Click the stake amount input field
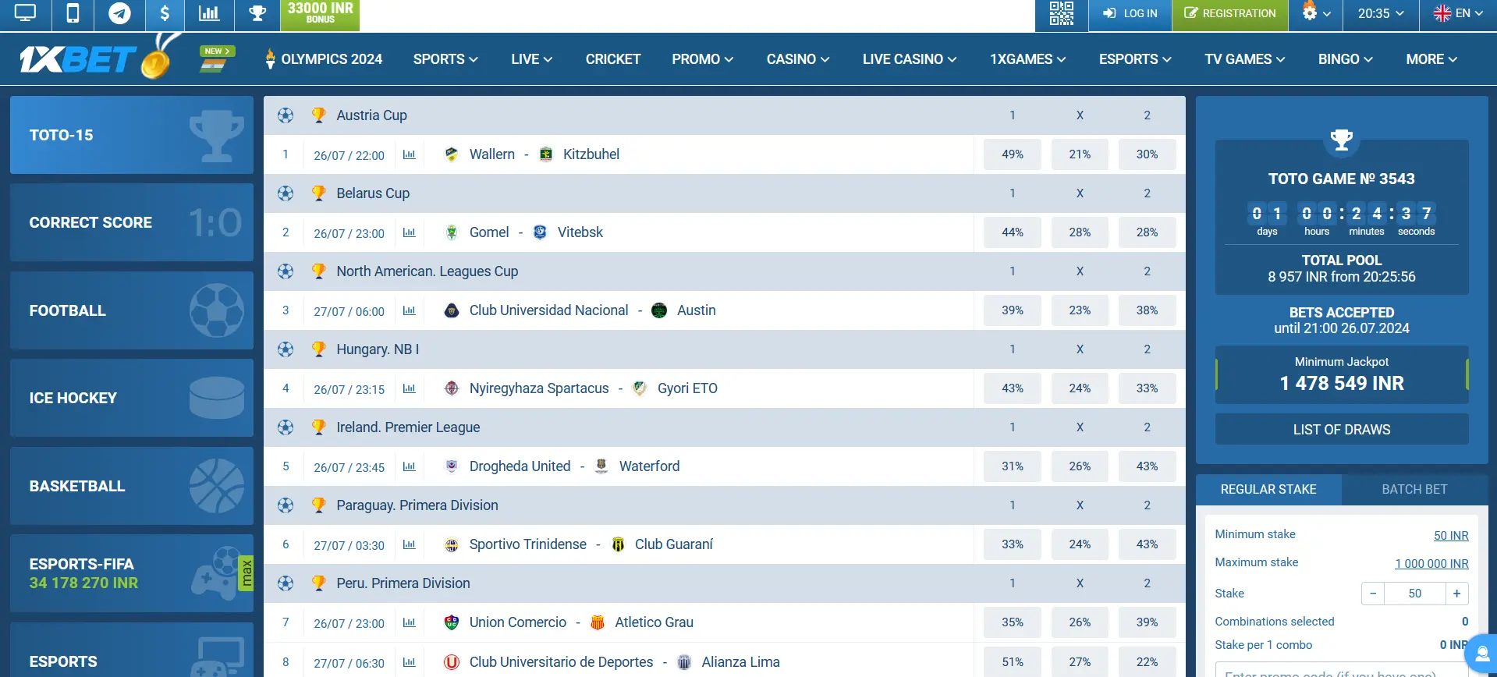 1414,594
